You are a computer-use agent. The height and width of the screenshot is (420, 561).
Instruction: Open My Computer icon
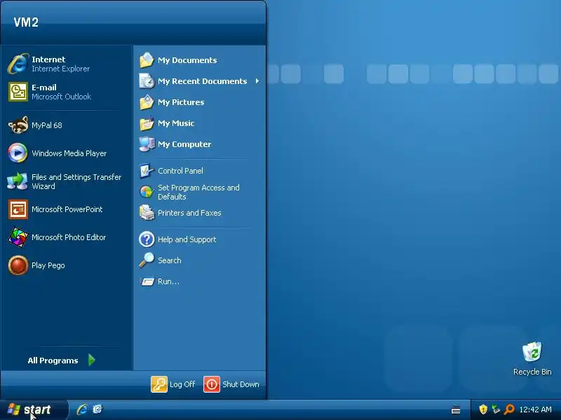tap(147, 144)
